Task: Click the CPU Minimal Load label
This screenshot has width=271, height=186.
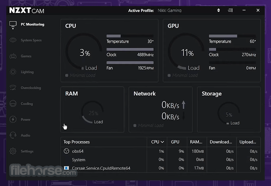Action: 83,75
